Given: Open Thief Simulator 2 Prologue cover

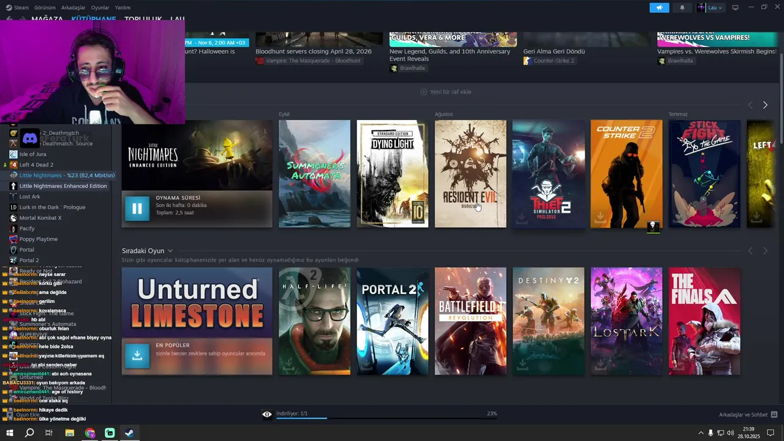Looking at the screenshot, I should pos(548,174).
